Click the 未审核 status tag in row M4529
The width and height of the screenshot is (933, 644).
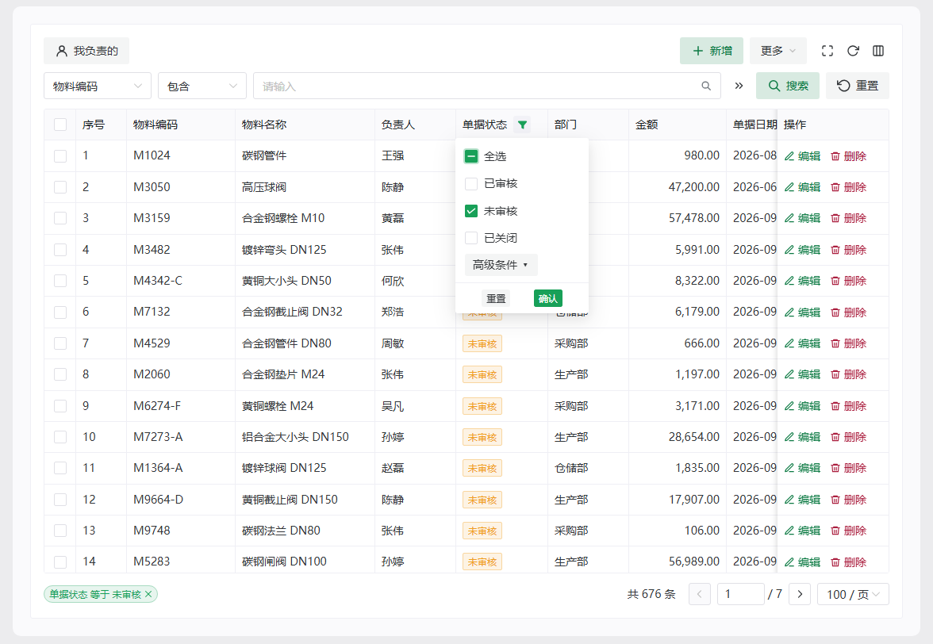[x=482, y=343]
